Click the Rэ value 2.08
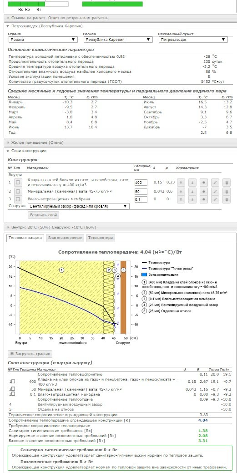Screen dimensions: 237x473 coord(203,436)
